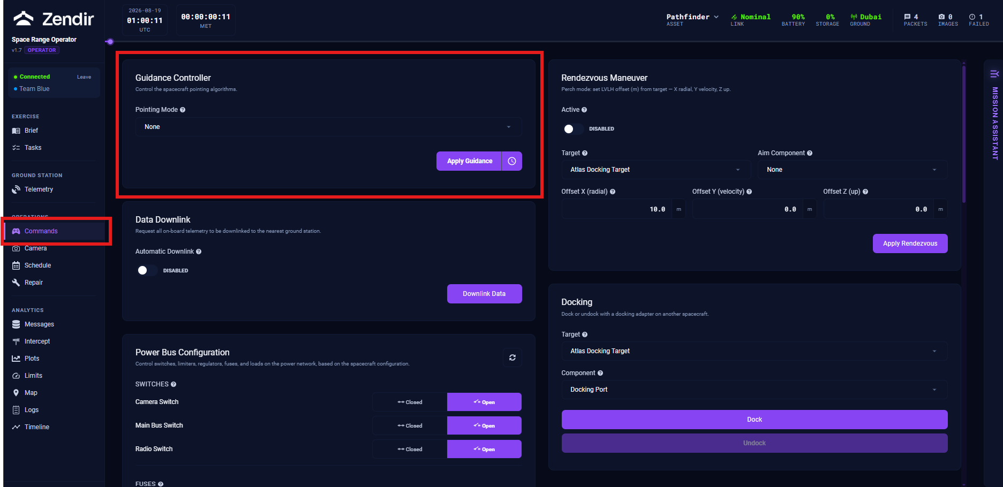Click the clock icon beside Apply Guidance

[512, 161]
